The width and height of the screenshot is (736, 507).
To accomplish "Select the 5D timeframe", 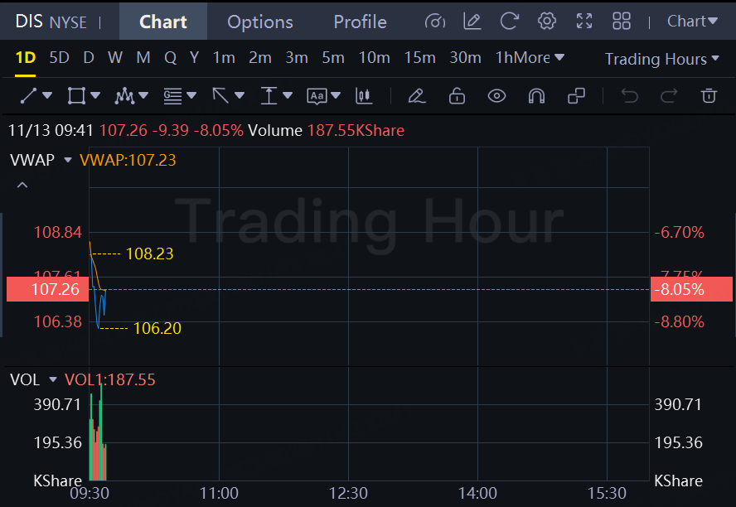I will [59, 58].
